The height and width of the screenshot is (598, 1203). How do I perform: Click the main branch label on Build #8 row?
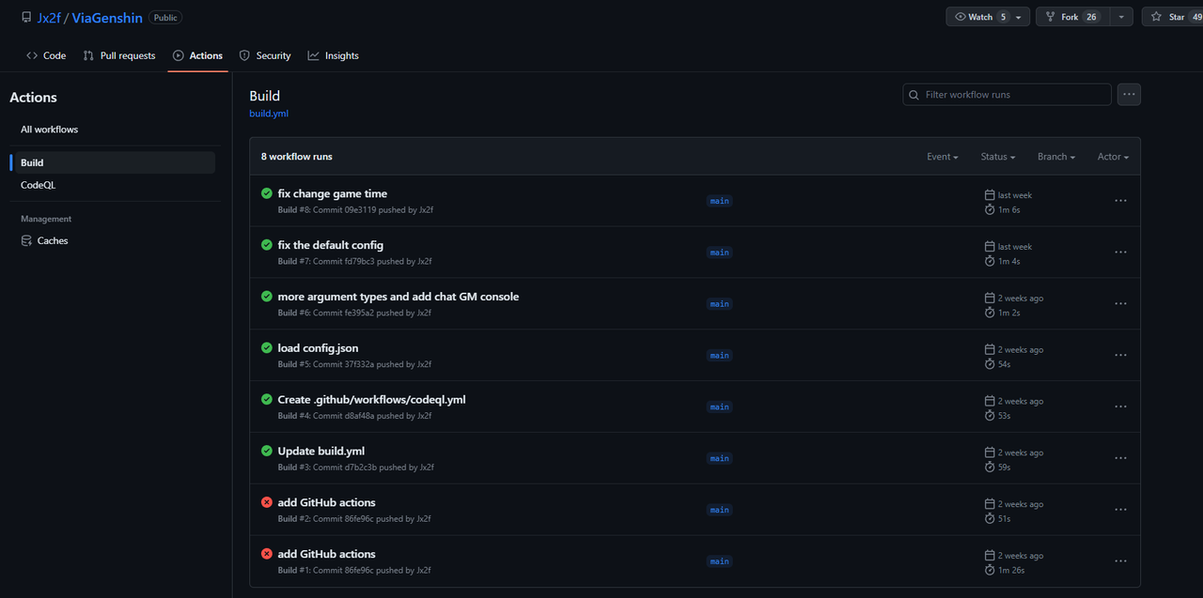719,201
